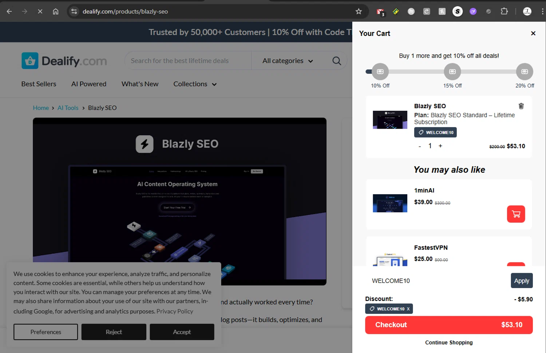Click Continue Shopping link
The width and height of the screenshot is (546, 353).
click(449, 342)
